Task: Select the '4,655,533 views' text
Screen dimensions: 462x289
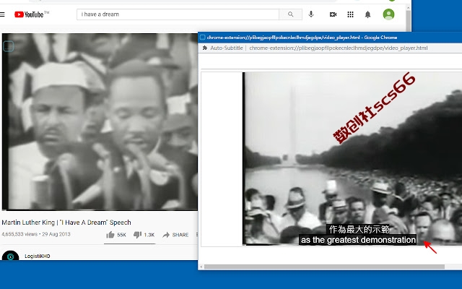Action: click(x=19, y=234)
